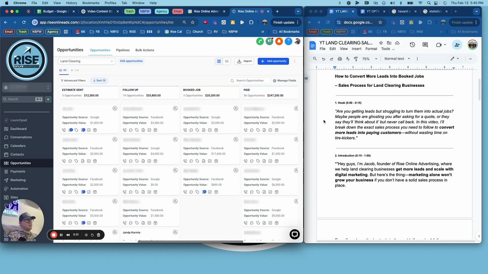Open the zoom 75% dropdown in Docs
Screen dimensions: 488x274
pyautogui.click(x=369, y=59)
